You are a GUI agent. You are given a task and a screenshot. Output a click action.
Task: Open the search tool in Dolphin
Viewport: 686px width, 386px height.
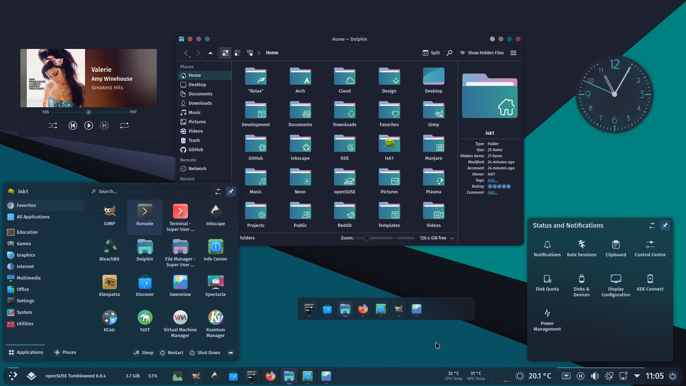coord(449,53)
